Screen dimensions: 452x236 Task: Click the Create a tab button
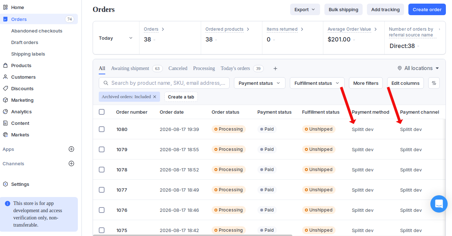coord(181,97)
